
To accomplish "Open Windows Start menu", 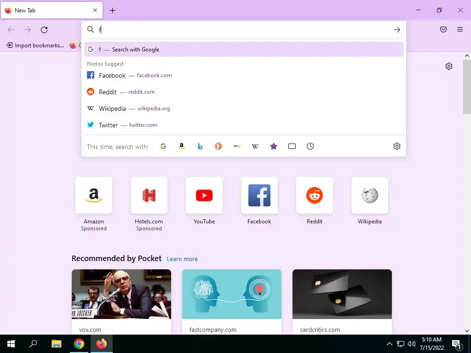I will (x=11, y=344).
